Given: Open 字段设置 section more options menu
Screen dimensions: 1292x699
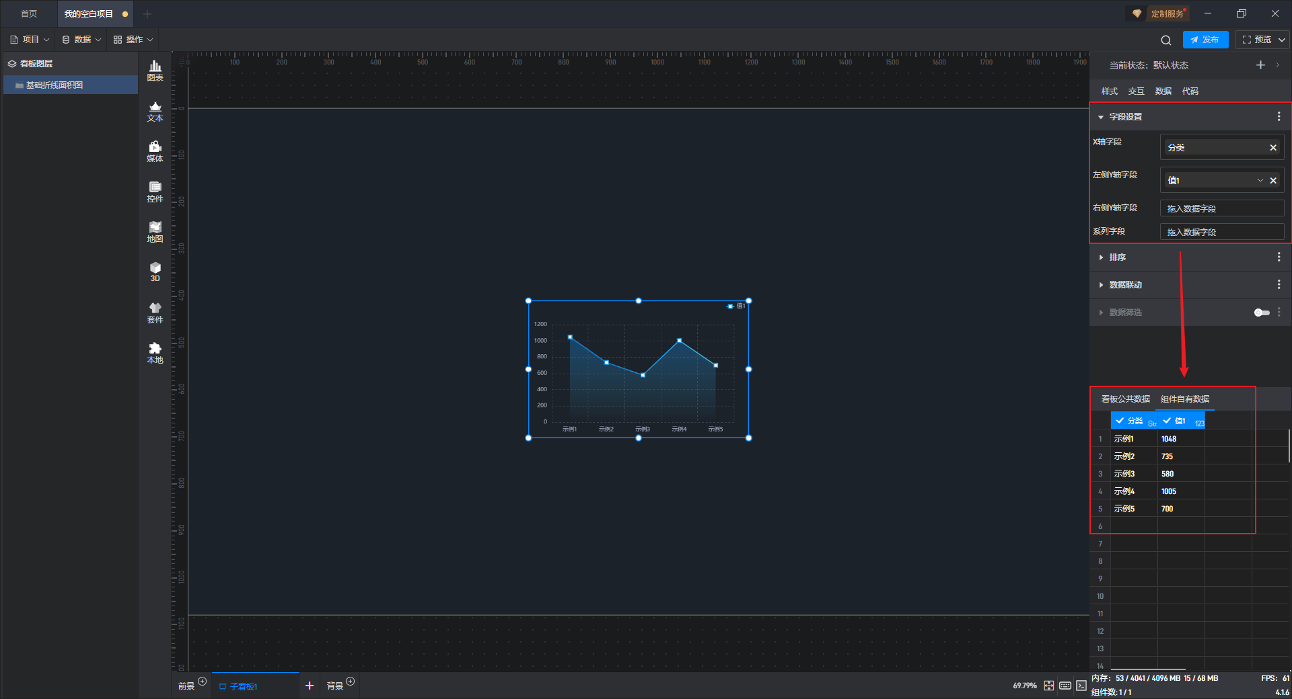Looking at the screenshot, I should click(1279, 117).
